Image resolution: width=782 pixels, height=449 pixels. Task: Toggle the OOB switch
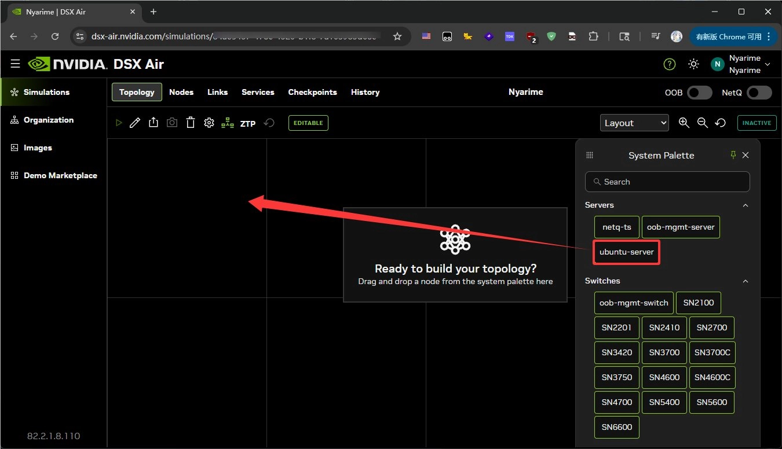pyautogui.click(x=700, y=93)
